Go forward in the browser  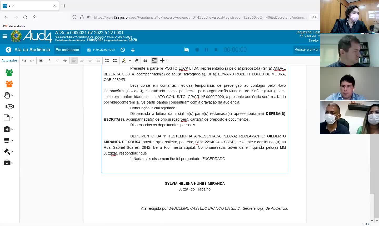16,17
